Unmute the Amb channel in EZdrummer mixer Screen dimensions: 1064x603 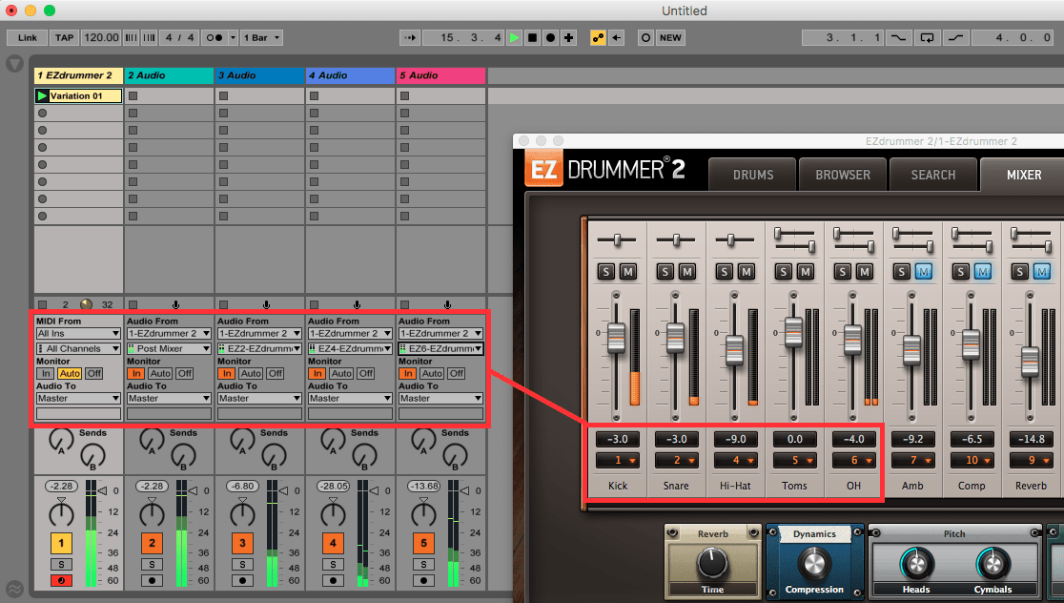tap(924, 272)
